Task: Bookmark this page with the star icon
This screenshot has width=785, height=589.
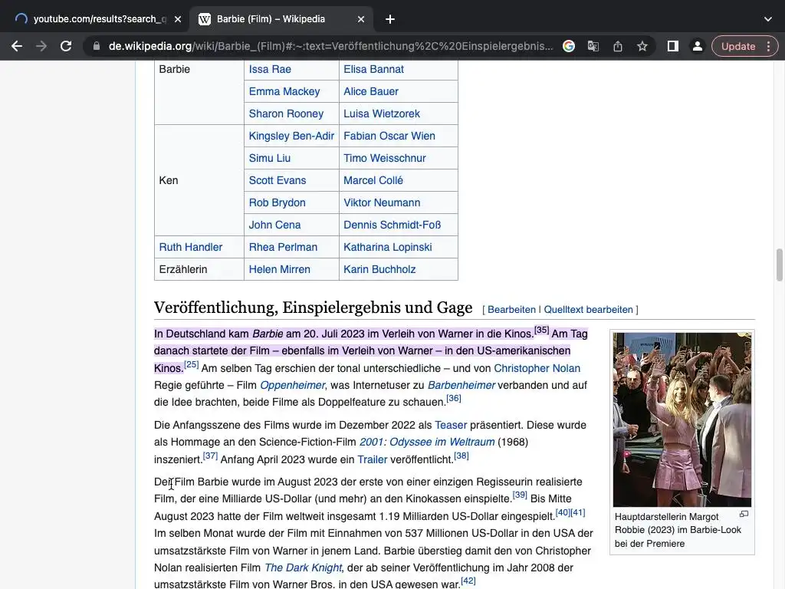Action: point(642,46)
